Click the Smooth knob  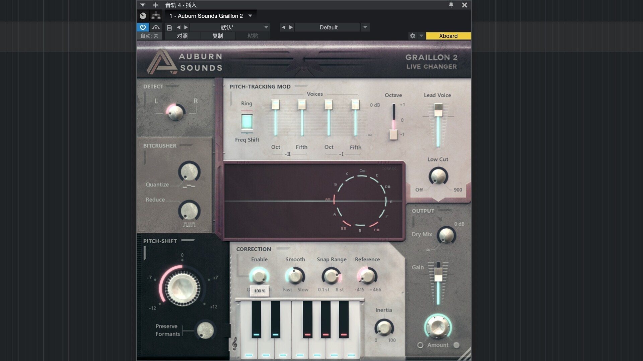coord(295,276)
